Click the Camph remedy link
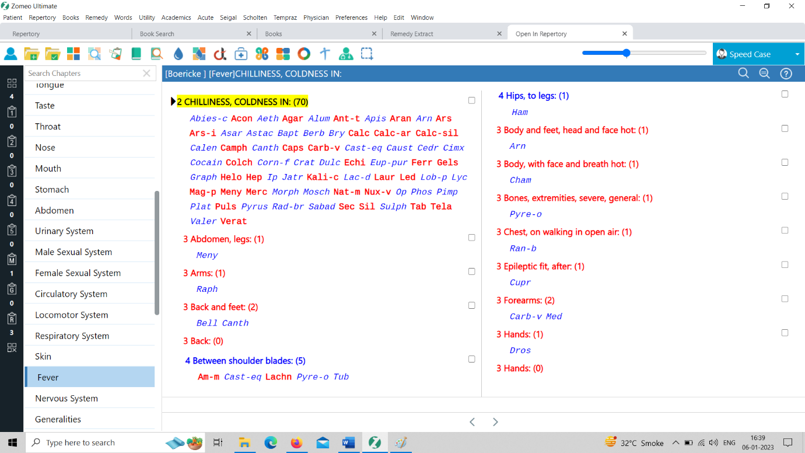Viewport: 805px width, 453px height. tap(233, 148)
